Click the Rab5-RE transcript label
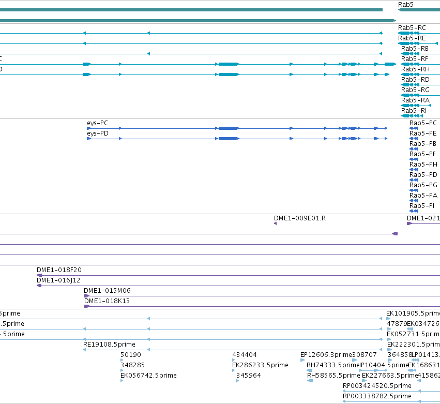The height and width of the screenshot is (404, 440). point(412,38)
